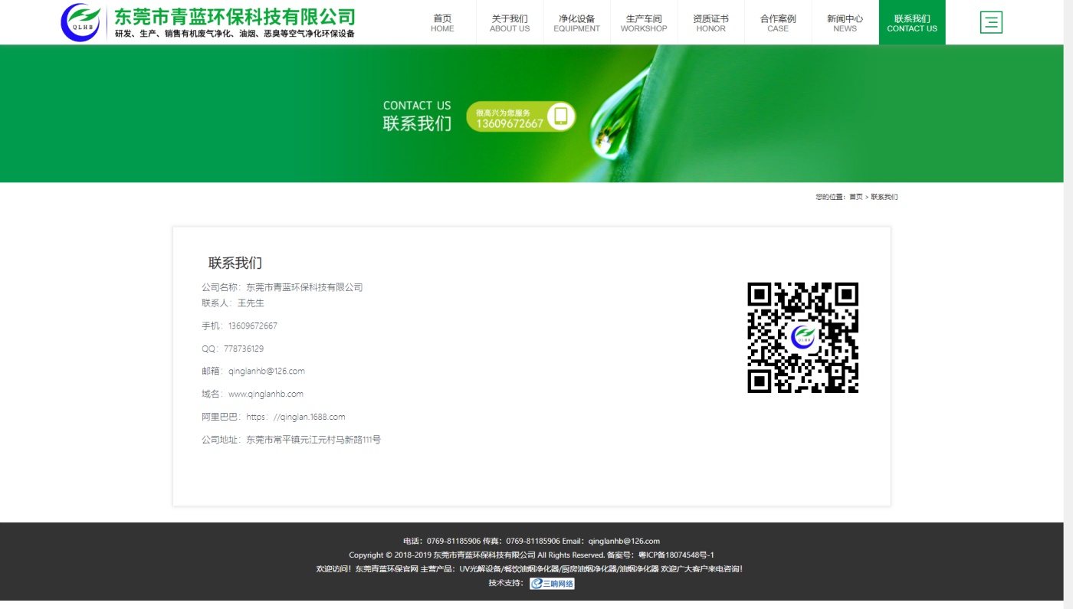Open 净化设备 EQUIPMENT menu
This screenshot has height=609, width=1073.
[x=576, y=23]
